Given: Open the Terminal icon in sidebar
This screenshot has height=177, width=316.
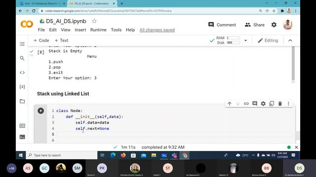Looking at the screenshot, I should pos(22,137).
